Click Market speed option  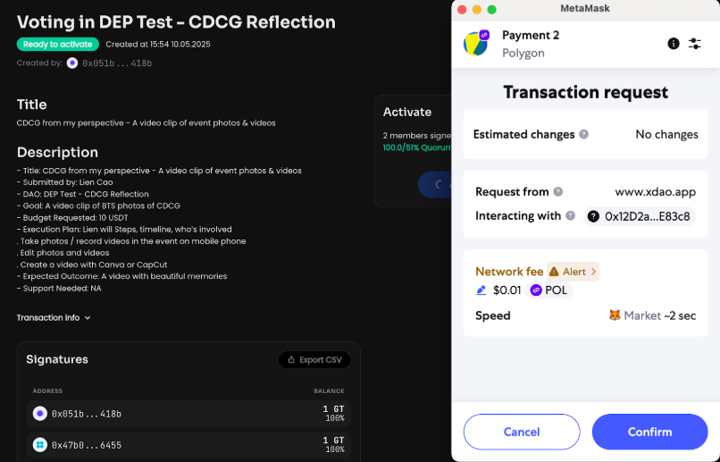634,315
